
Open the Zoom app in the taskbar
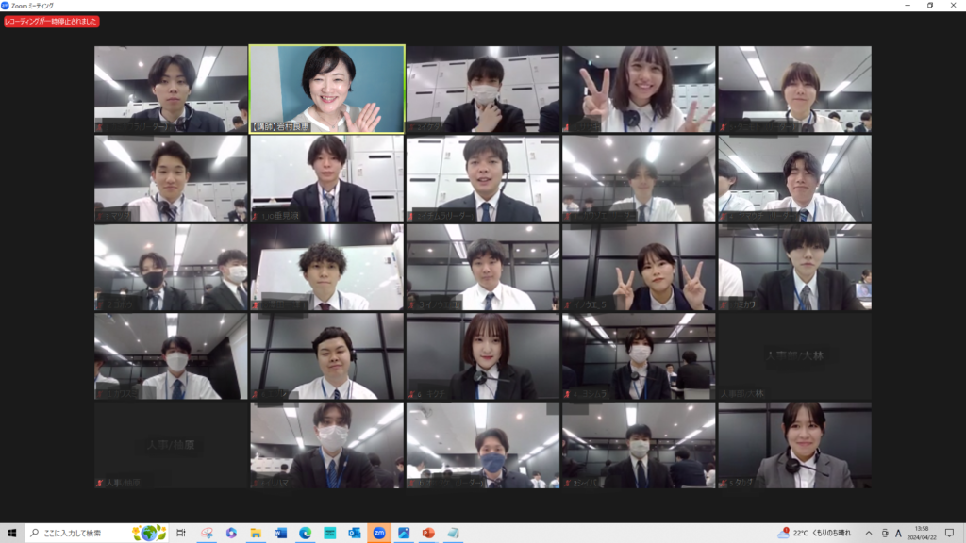pyautogui.click(x=378, y=533)
